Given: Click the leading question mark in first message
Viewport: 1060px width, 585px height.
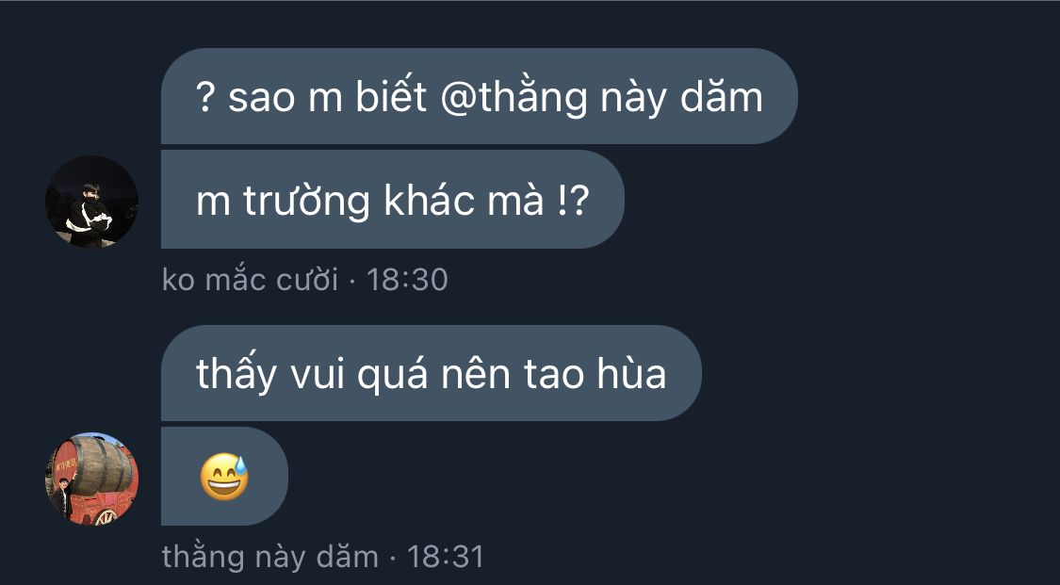Looking at the screenshot, I should (x=204, y=97).
